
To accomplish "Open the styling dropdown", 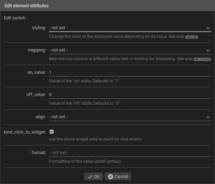I will pos(130,28).
